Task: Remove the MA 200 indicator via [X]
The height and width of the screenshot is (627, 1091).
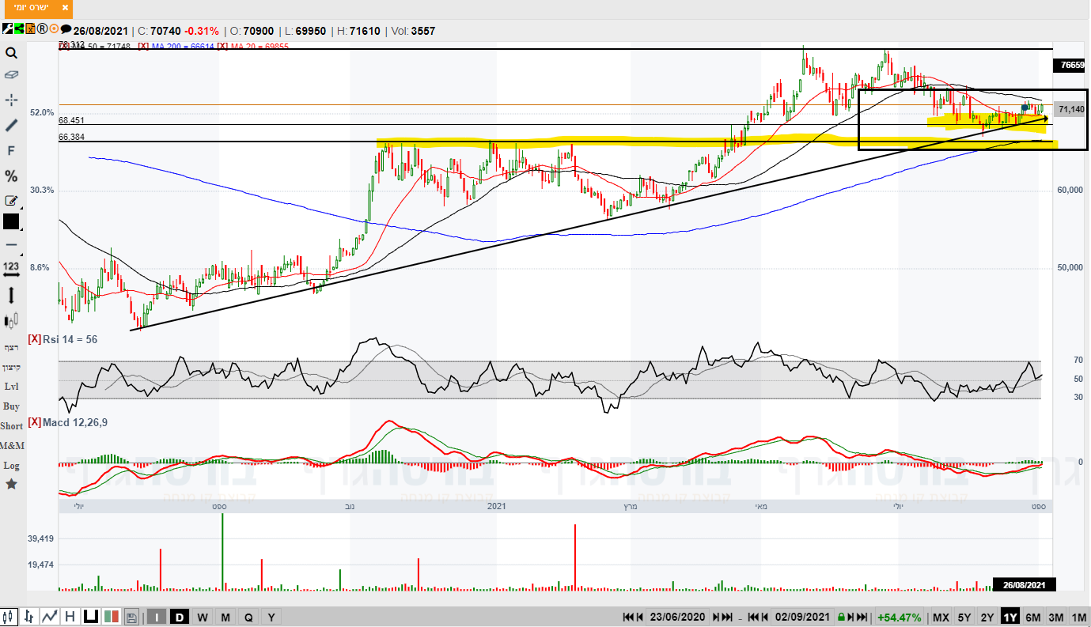Action: [x=143, y=47]
